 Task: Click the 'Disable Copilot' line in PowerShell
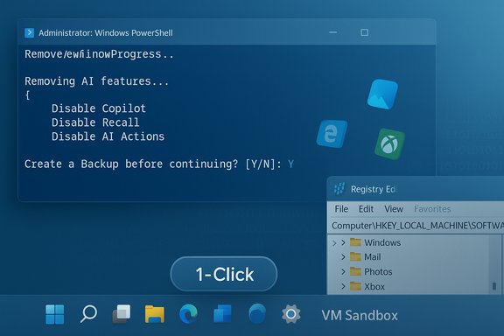coord(99,108)
